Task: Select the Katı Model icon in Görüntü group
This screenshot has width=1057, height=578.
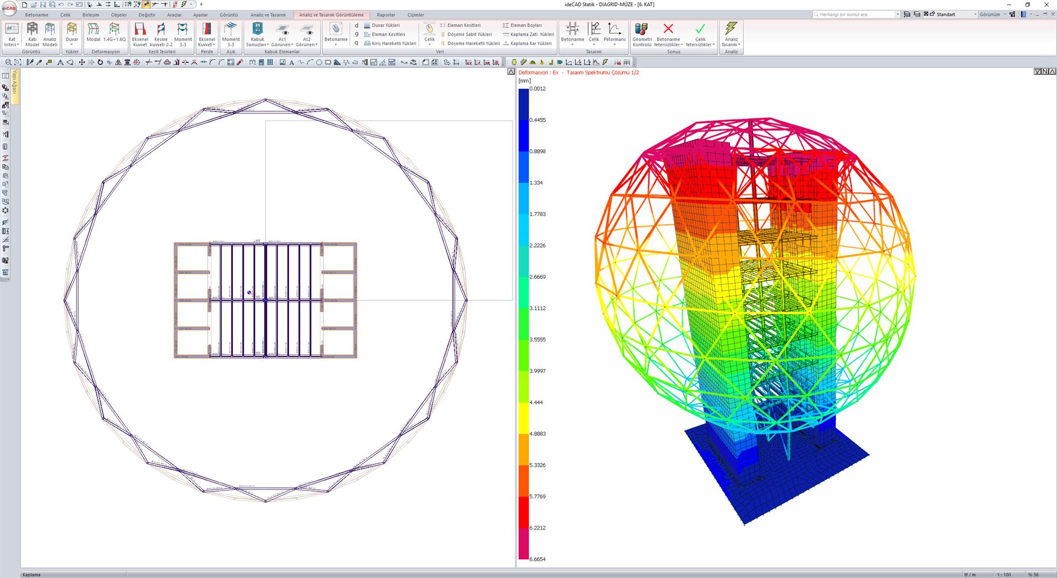Action: click(x=32, y=34)
